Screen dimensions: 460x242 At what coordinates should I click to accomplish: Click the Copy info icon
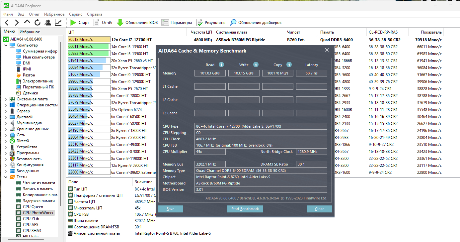point(289,64)
